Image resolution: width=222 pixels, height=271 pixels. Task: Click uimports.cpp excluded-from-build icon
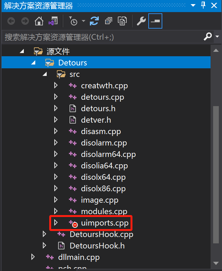73,223
